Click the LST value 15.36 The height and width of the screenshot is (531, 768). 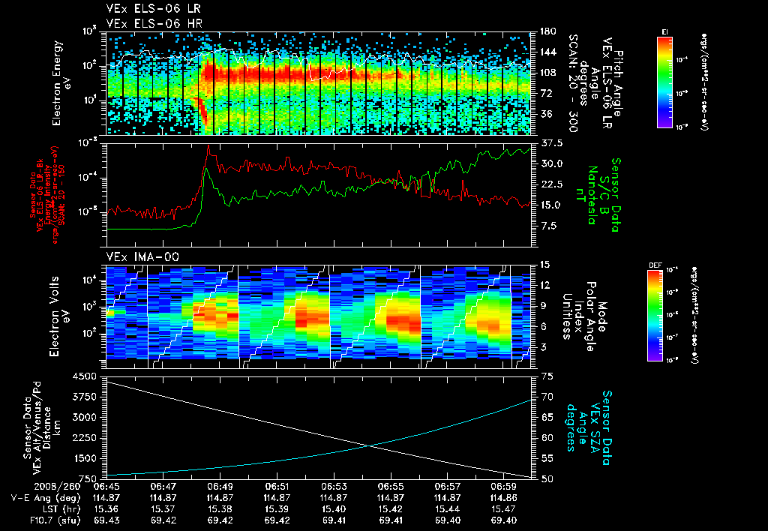coord(106,509)
